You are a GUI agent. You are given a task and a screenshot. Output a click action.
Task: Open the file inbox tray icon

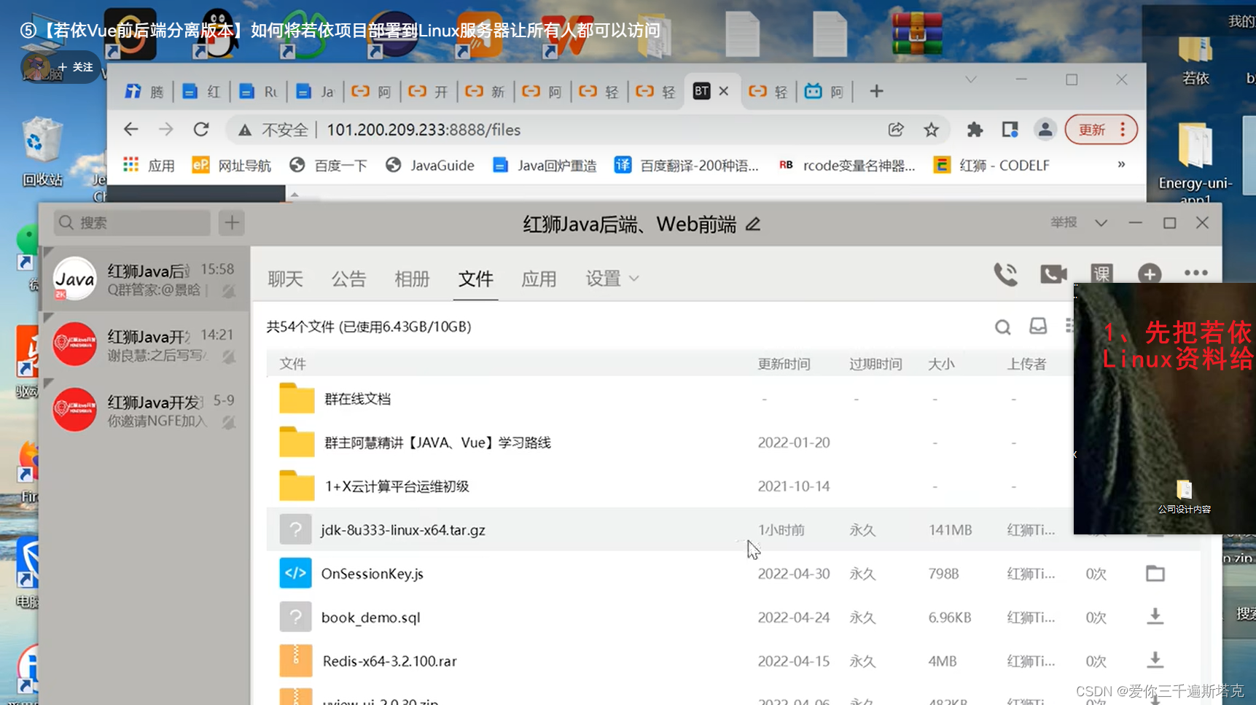1038,326
